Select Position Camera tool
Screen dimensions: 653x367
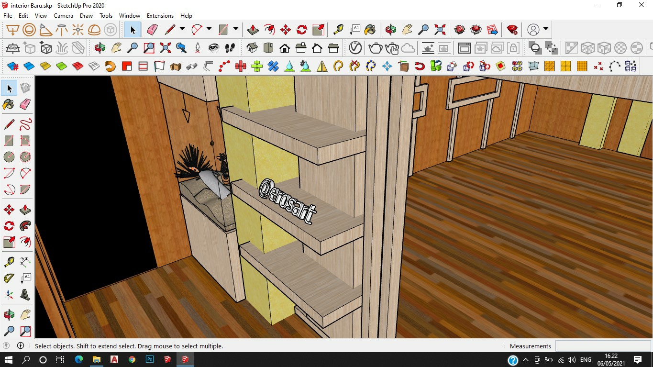pos(198,48)
